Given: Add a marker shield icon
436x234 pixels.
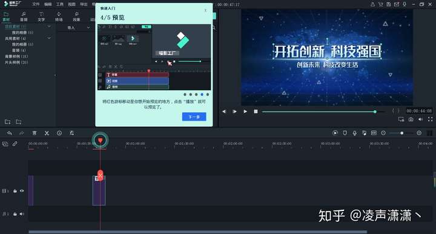Looking at the screenshot, I should click(345, 133).
